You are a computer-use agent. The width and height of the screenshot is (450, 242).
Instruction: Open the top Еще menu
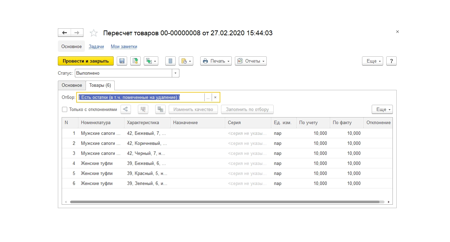coord(372,61)
